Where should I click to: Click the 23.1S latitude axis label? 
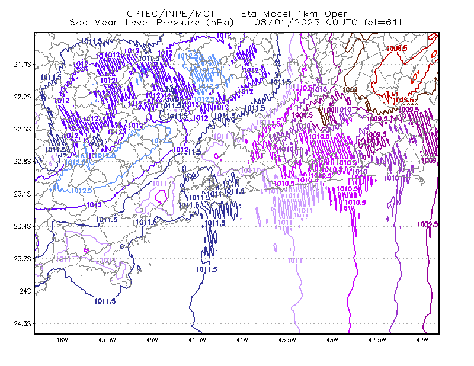[23, 194]
